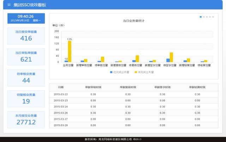Viewport: 226px width, 142px height.
Task: Click the yellow bar above 待复核总量
Action: click(137, 59)
